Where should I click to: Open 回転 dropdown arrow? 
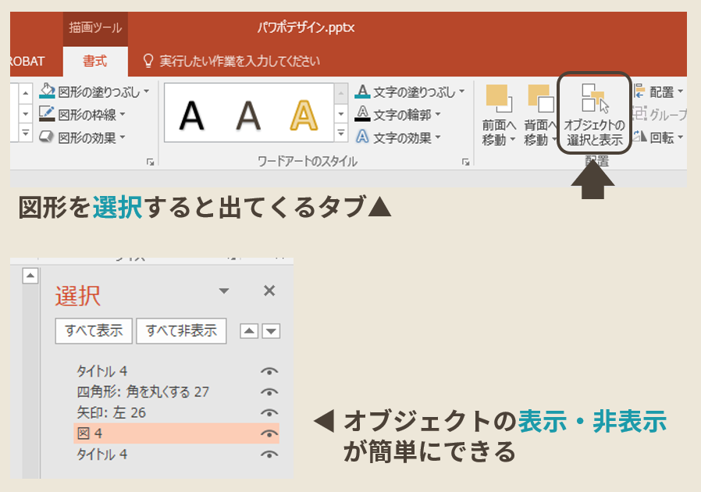pyautogui.click(x=681, y=137)
